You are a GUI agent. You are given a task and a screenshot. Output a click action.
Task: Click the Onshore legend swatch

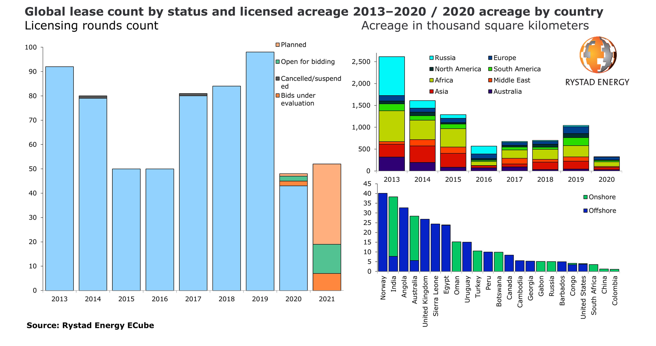586,197
